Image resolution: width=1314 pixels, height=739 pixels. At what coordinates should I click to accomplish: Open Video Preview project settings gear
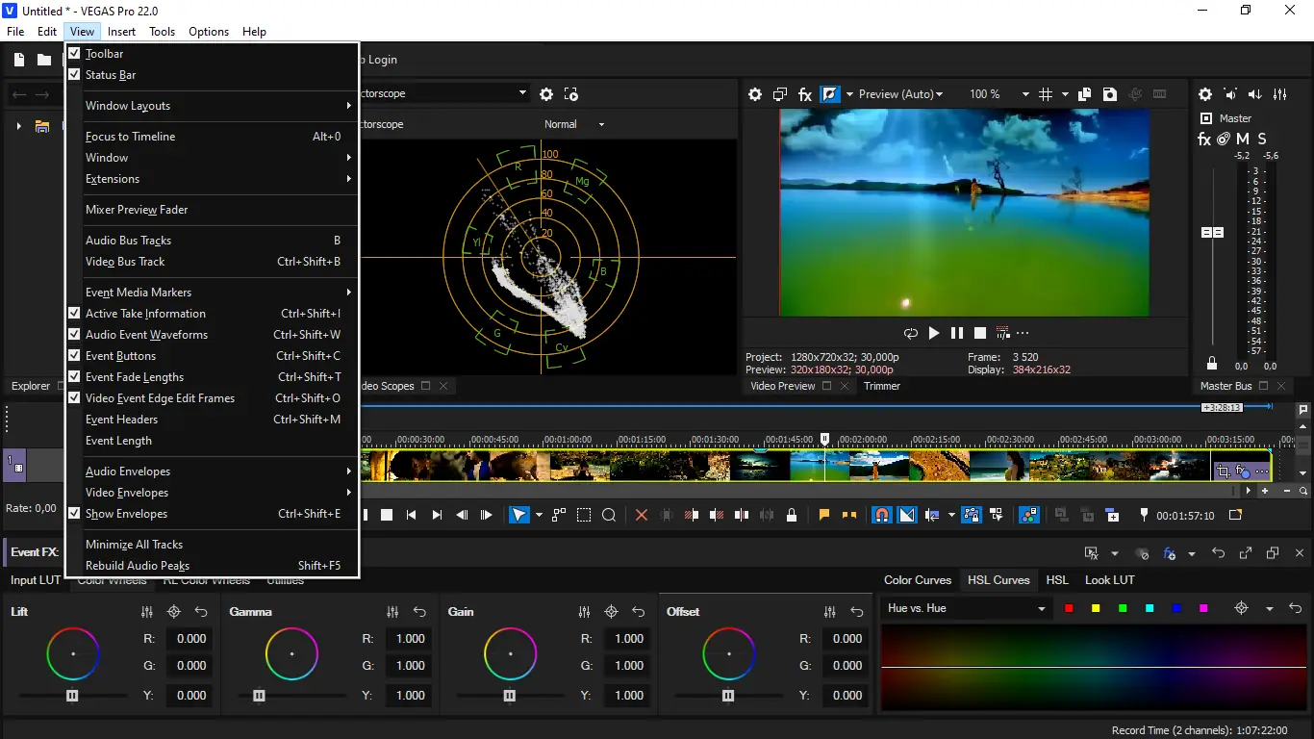click(x=755, y=94)
